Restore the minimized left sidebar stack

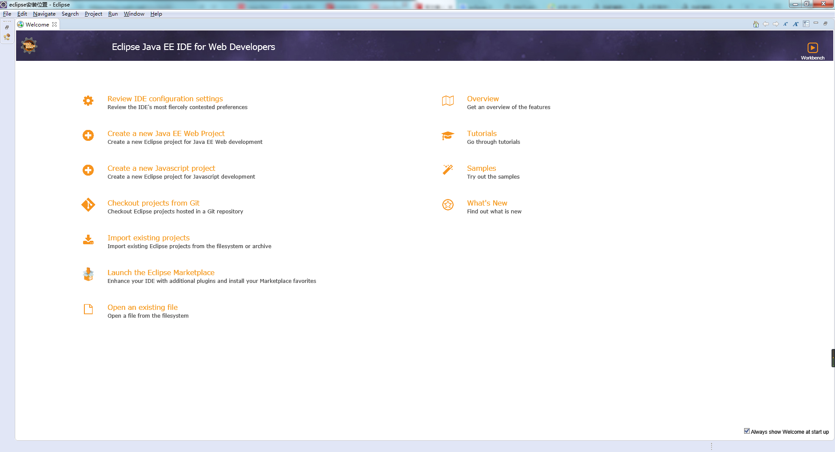(x=7, y=27)
